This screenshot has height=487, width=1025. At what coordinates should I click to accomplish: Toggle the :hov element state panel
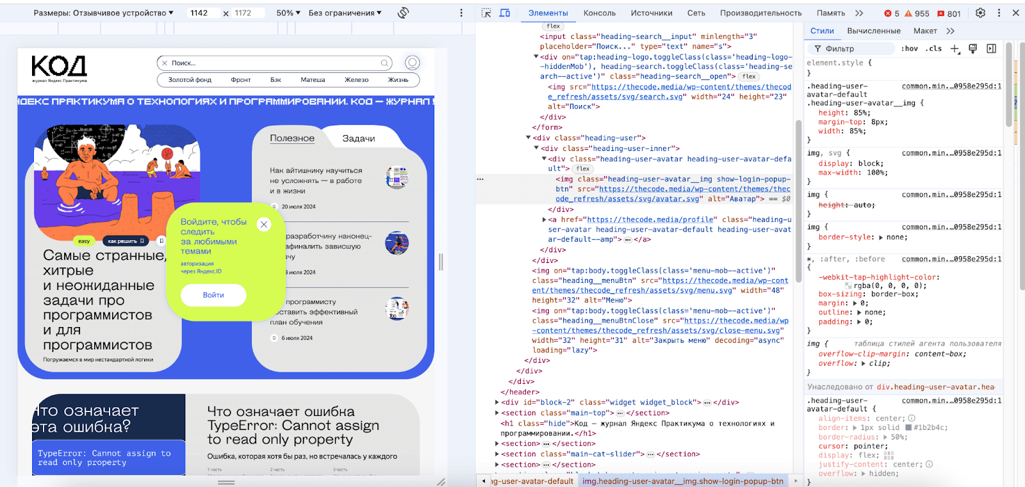909,49
